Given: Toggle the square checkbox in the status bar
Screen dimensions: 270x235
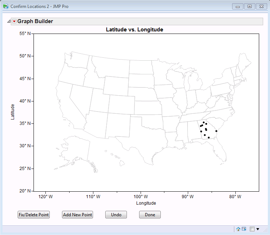Looking at the screenshot, I should coord(252,229).
